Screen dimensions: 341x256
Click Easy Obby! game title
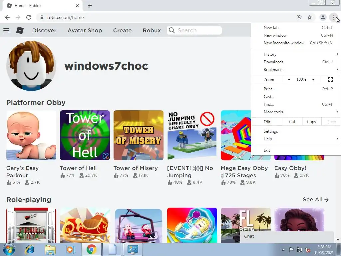click(x=290, y=168)
